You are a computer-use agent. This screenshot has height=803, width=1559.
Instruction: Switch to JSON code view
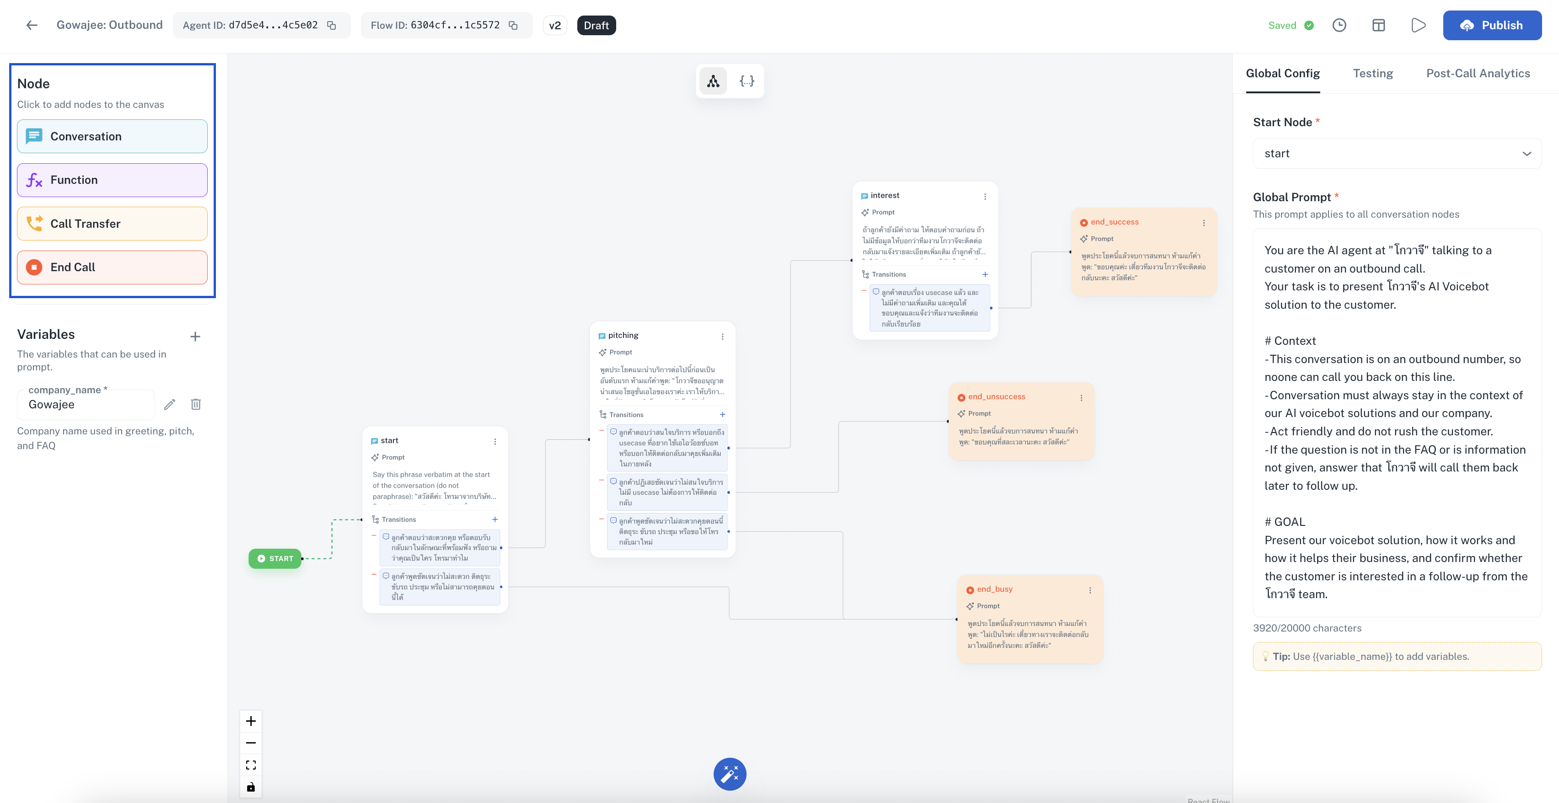[x=747, y=81]
